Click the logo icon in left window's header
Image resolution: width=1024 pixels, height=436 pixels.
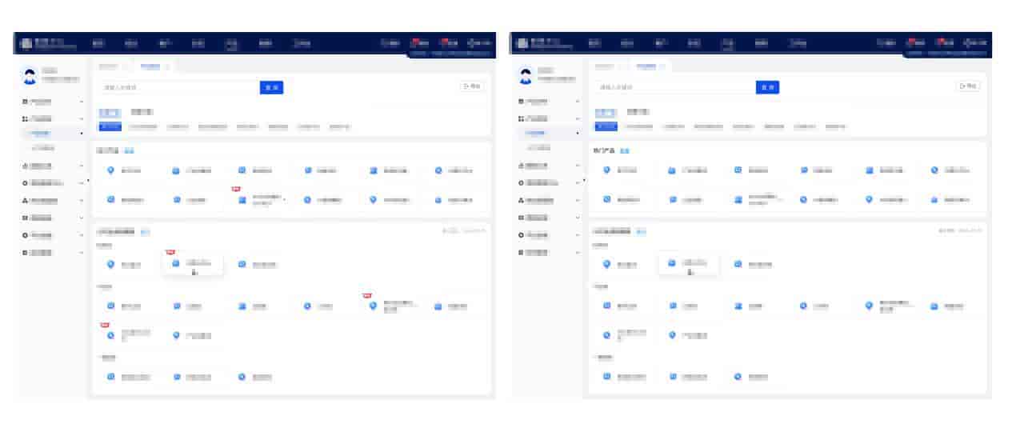(x=26, y=43)
